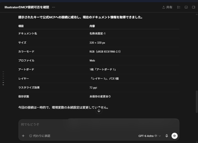This screenshot has width=198, height=143.
Task: Click the ラスタライズ効果 row label
Action: [x=29, y=87]
